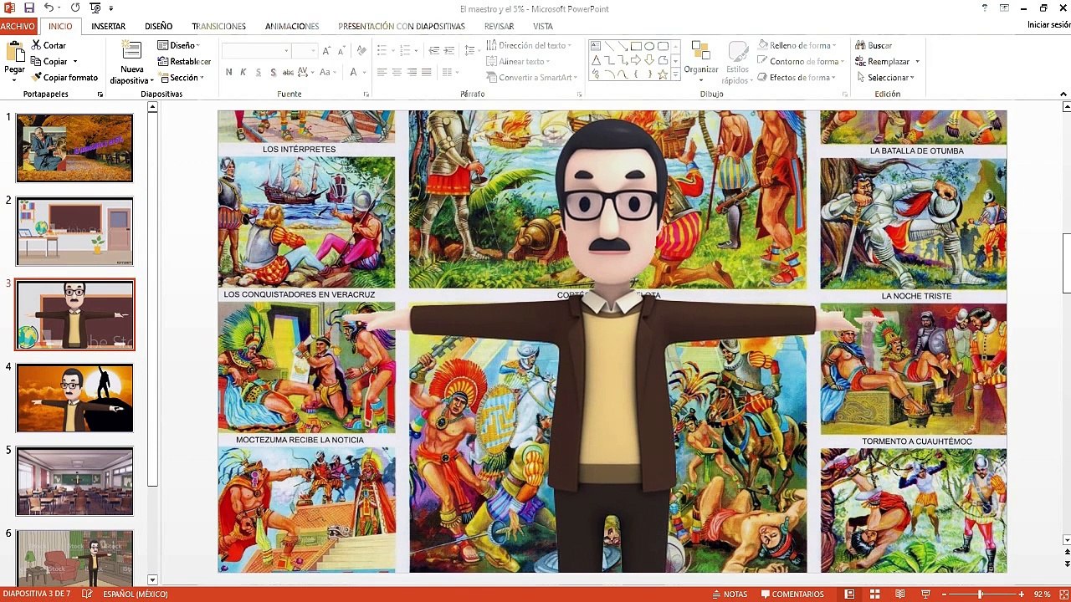Click Cortar scissors button
The image size is (1071, 602).
coord(49,45)
